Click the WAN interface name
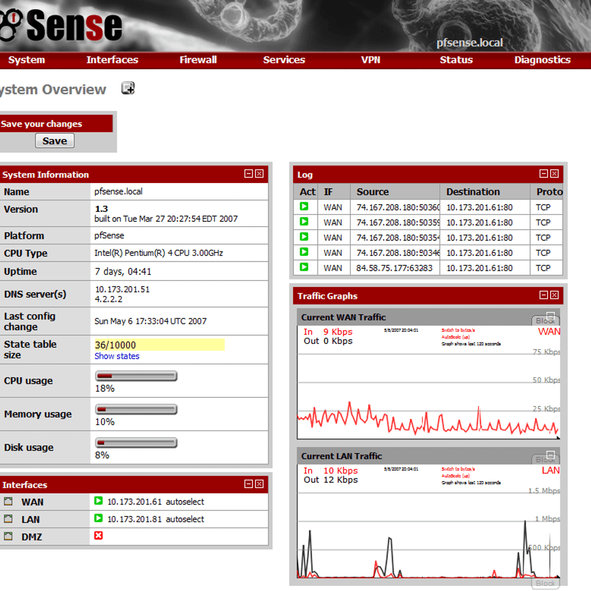The height and width of the screenshot is (591, 591). click(33, 502)
